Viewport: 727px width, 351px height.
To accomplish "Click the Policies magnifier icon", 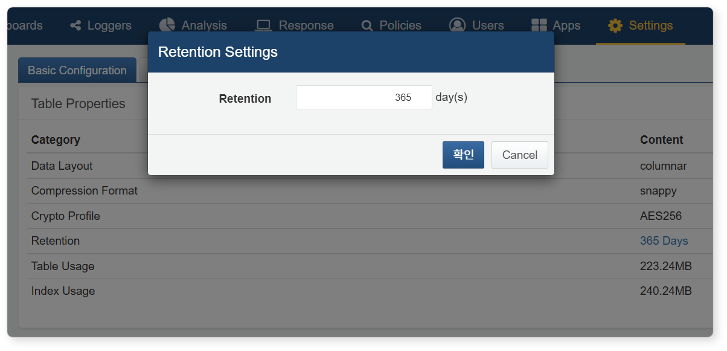I will pos(367,25).
